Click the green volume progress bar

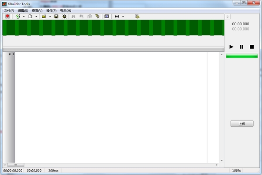242,56
